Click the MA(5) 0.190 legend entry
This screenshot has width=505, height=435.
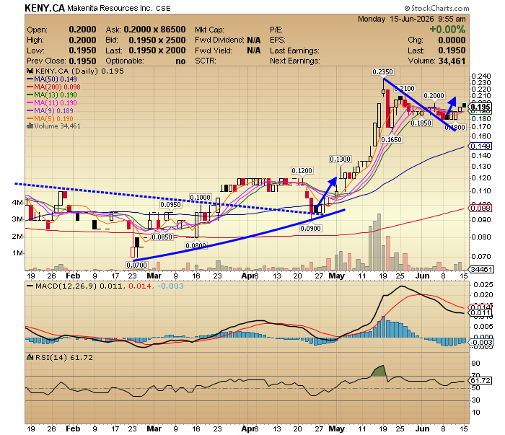click(x=50, y=118)
